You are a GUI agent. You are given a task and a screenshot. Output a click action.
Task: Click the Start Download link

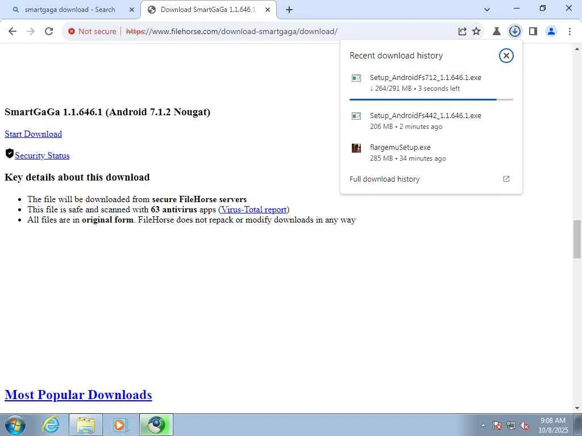[33, 134]
